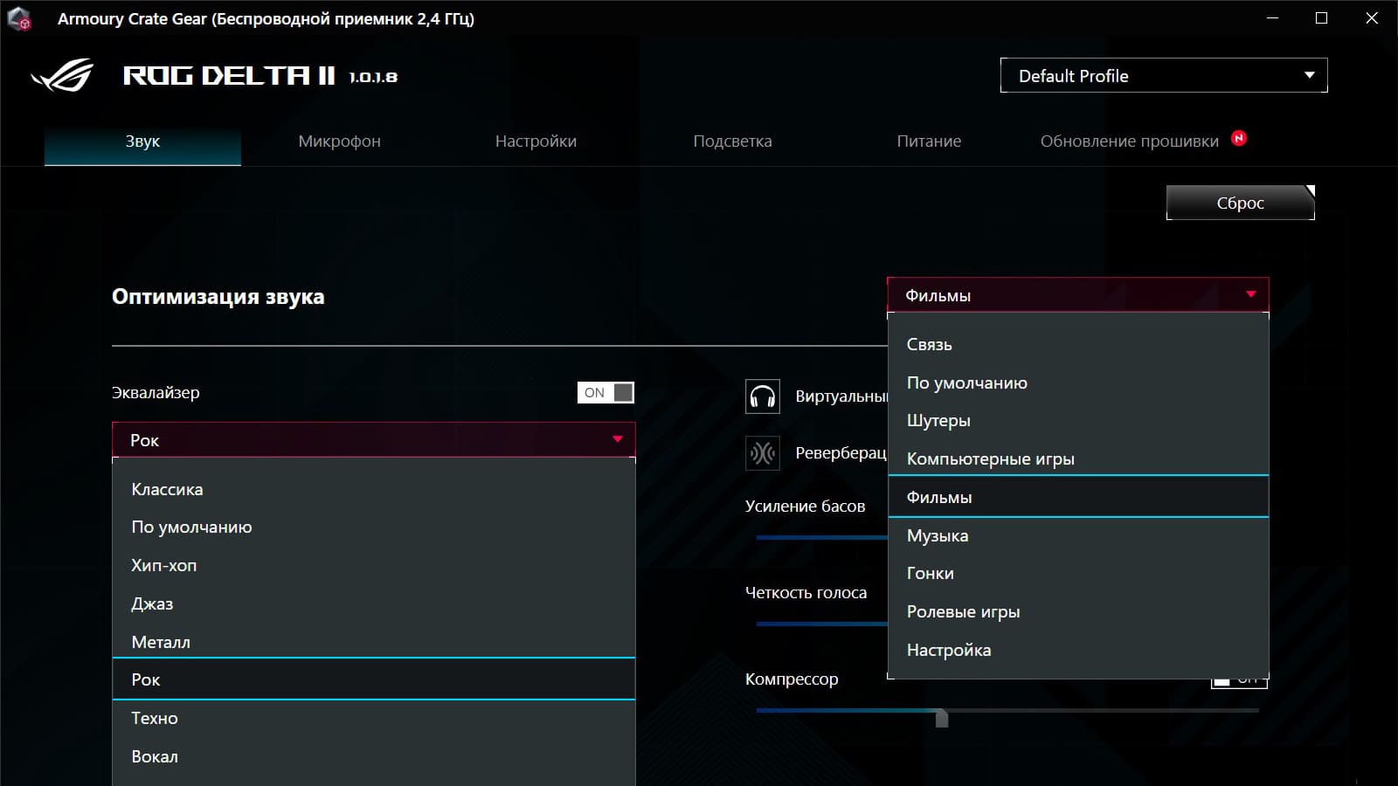Click the firmware version 1.0.1.8 text
Image resolution: width=1398 pixels, height=786 pixels.
pyautogui.click(x=373, y=77)
